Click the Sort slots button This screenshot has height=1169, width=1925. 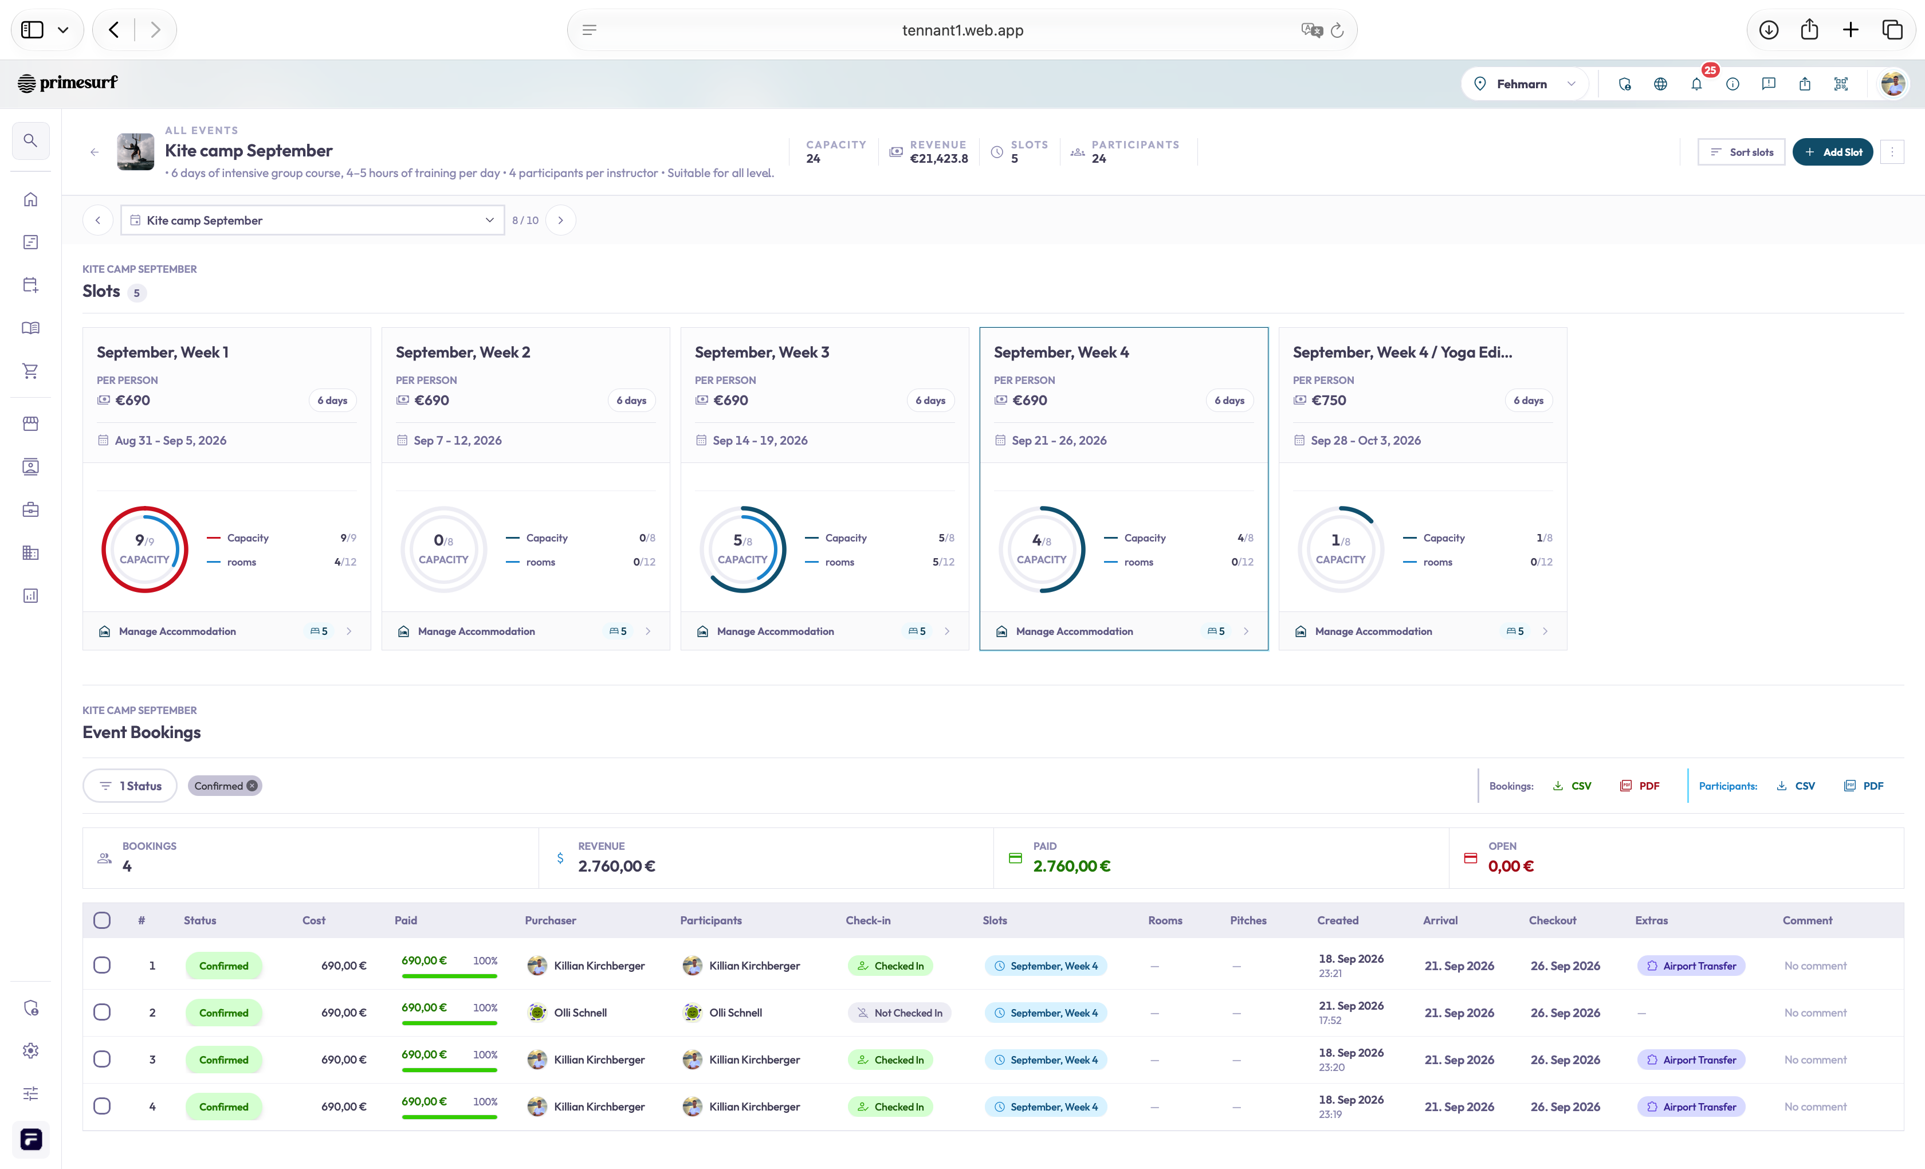pos(1742,152)
